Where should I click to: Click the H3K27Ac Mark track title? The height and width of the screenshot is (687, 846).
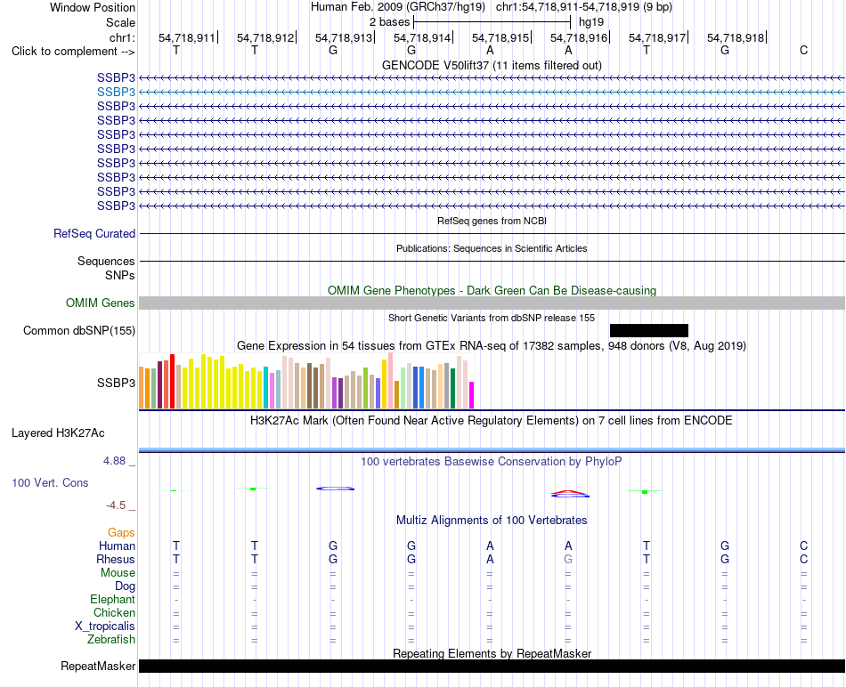(492, 421)
